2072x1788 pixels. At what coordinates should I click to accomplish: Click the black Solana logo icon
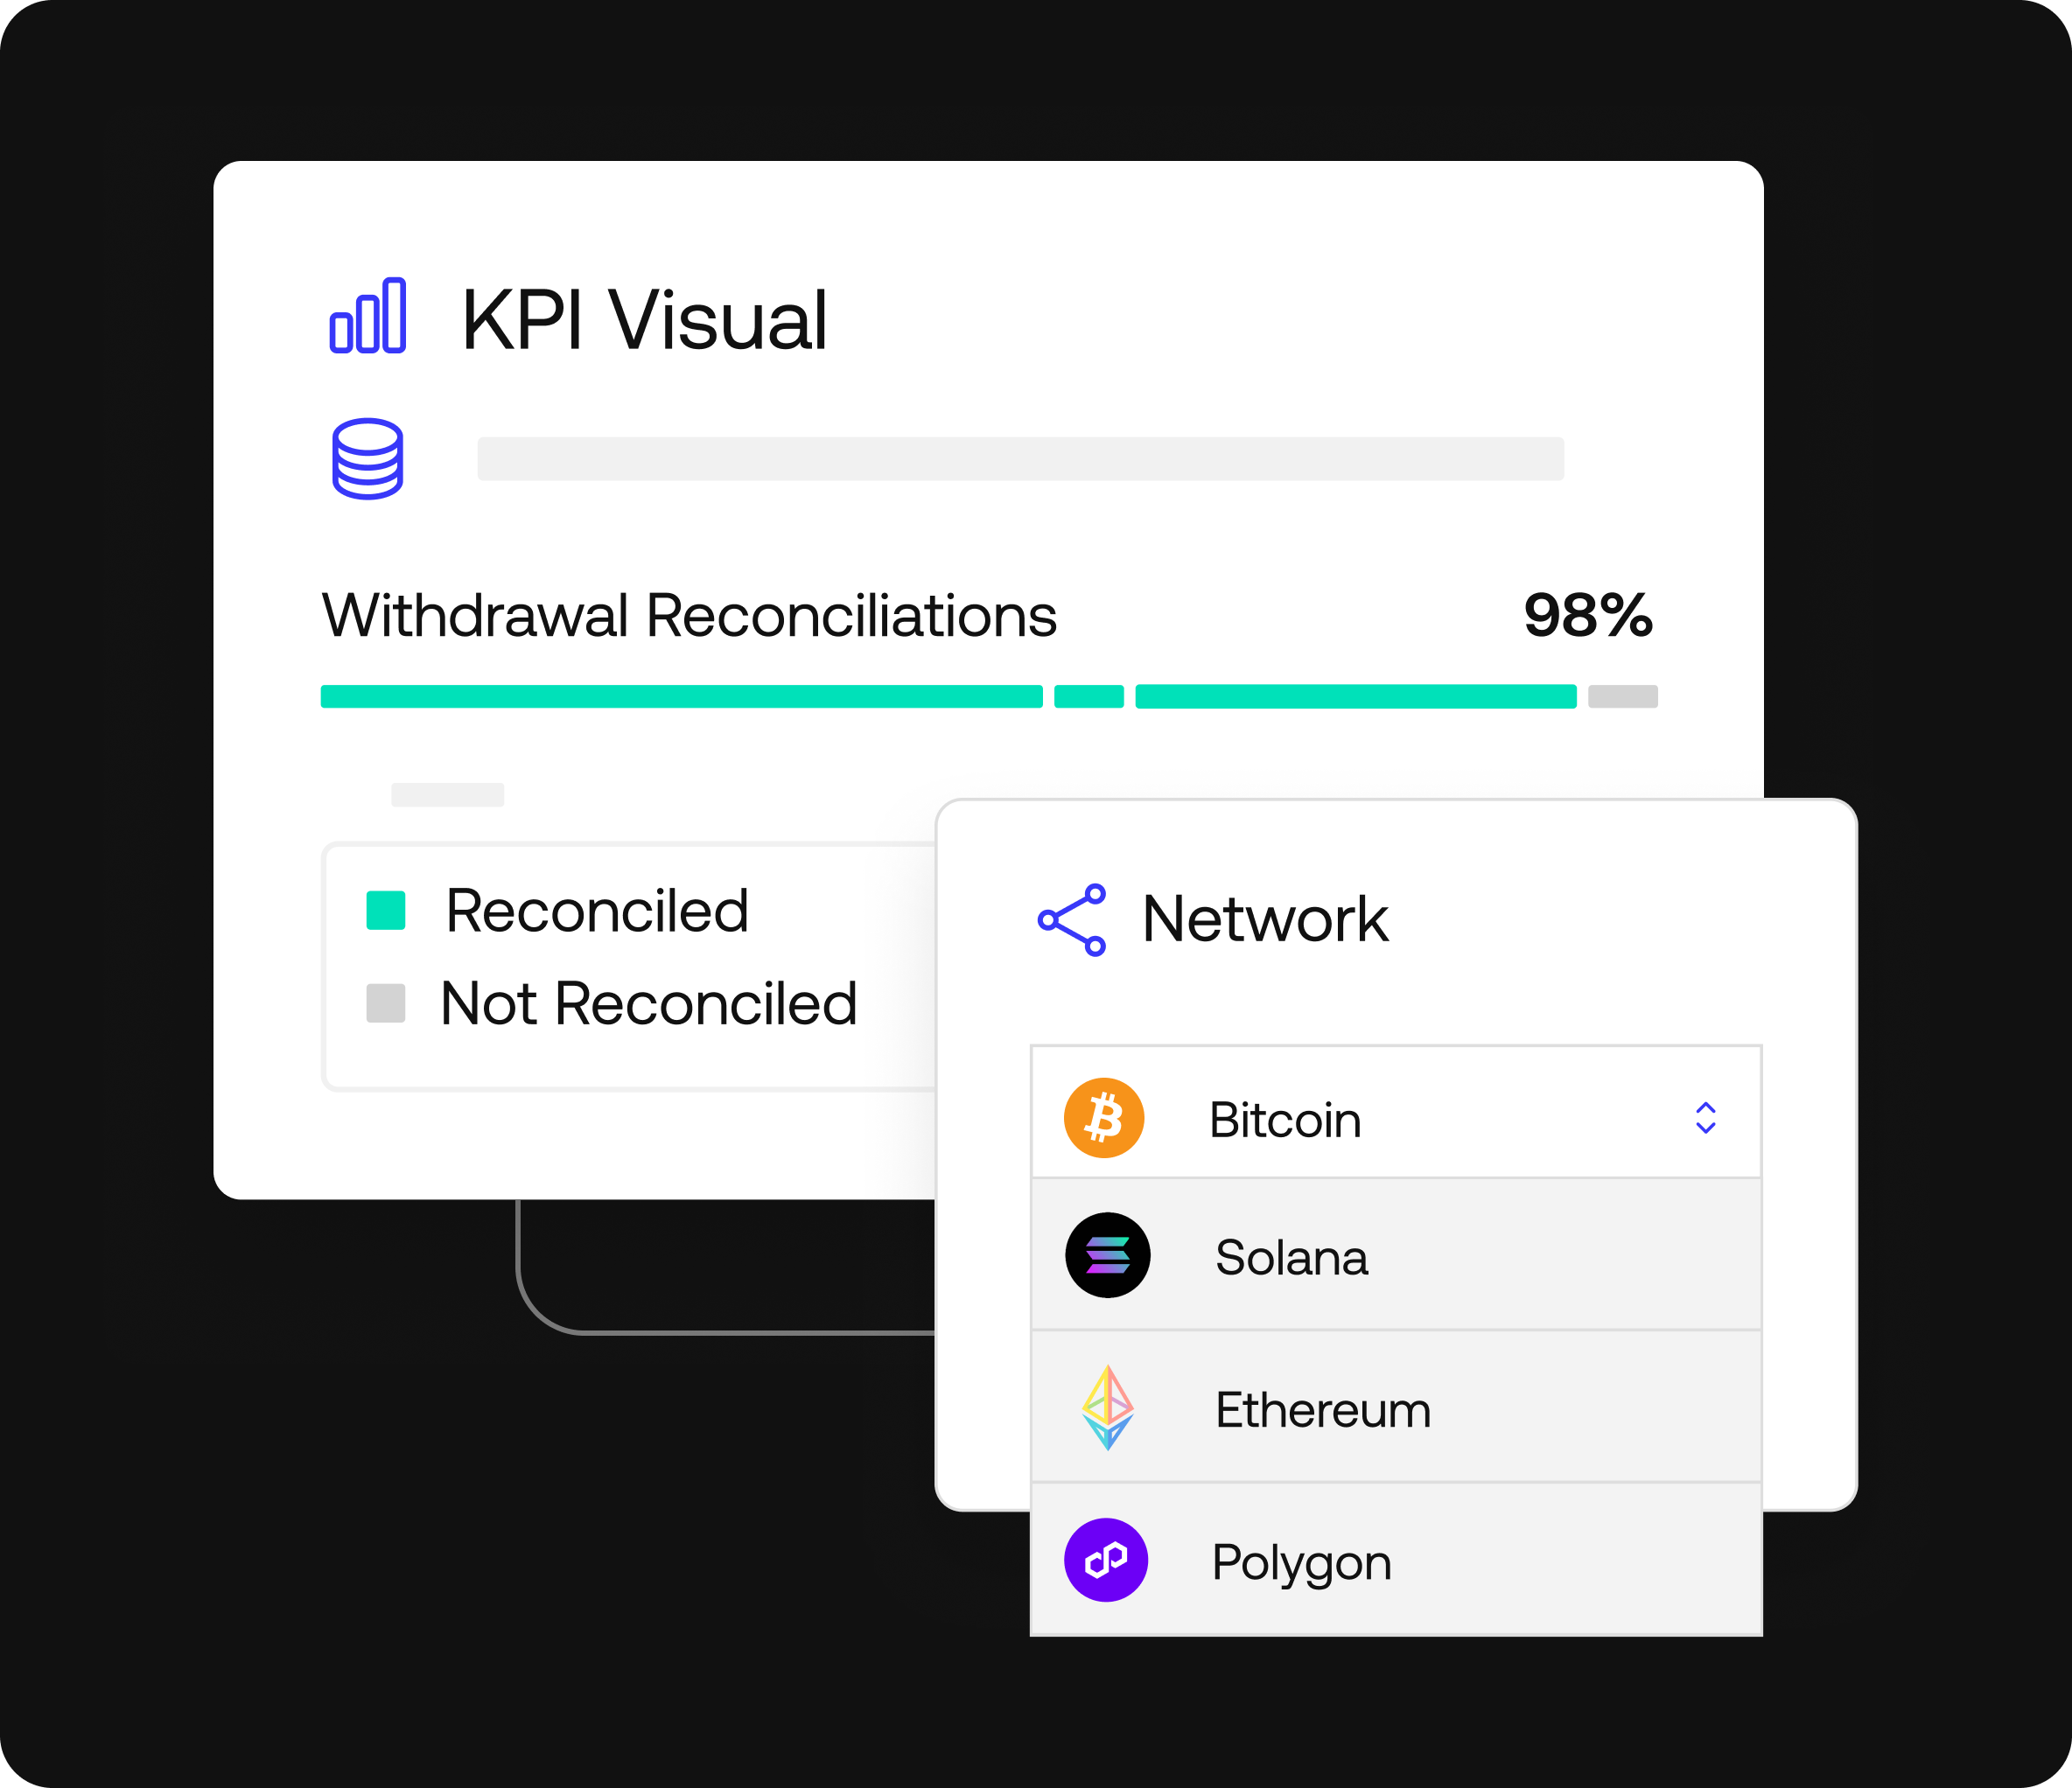tap(1108, 1255)
